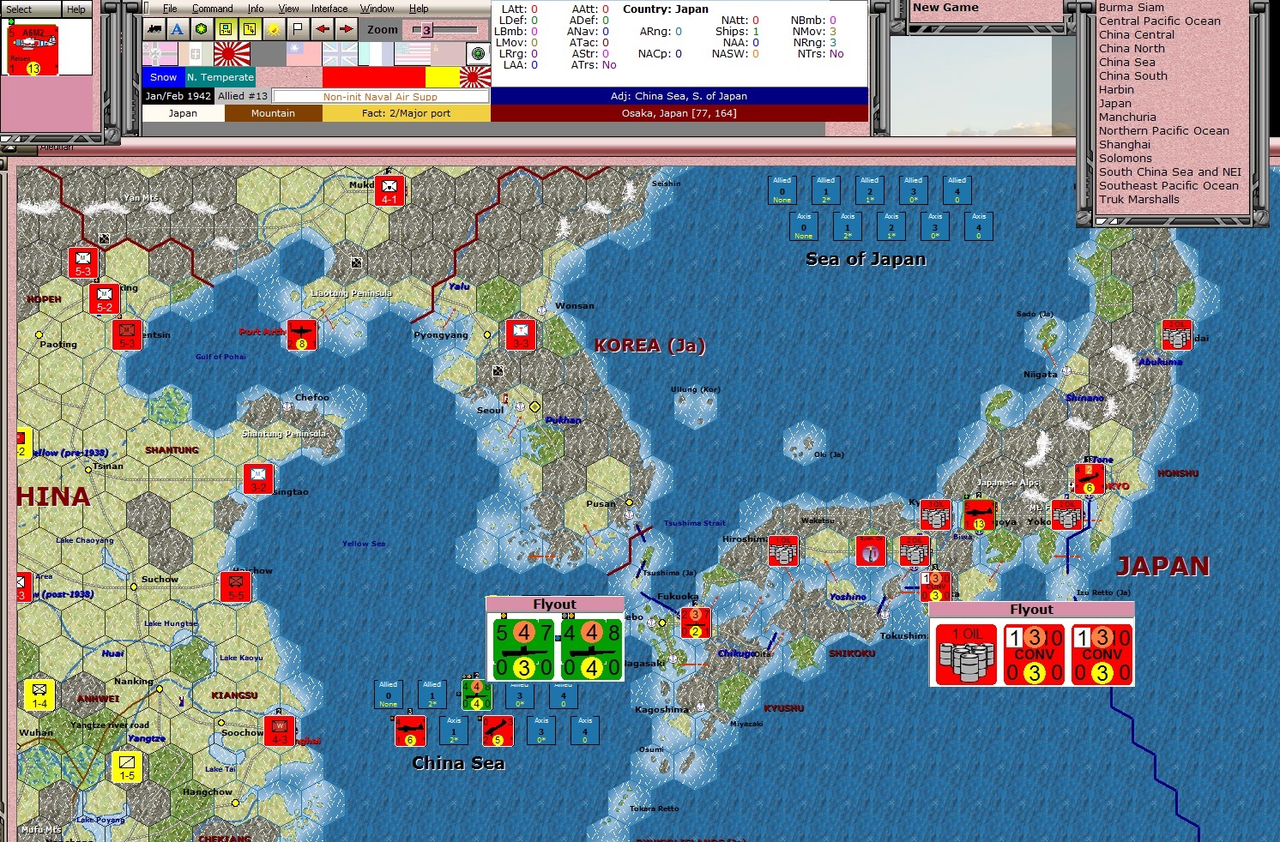Select Manchuria in map list
Image resolution: width=1280 pixels, height=842 pixels.
click(x=1127, y=117)
